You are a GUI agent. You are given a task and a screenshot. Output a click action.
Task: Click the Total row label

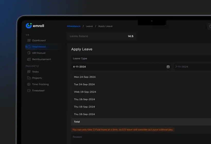pyautogui.click(x=77, y=122)
